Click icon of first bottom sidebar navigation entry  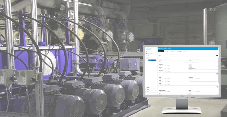pos(146,87)
